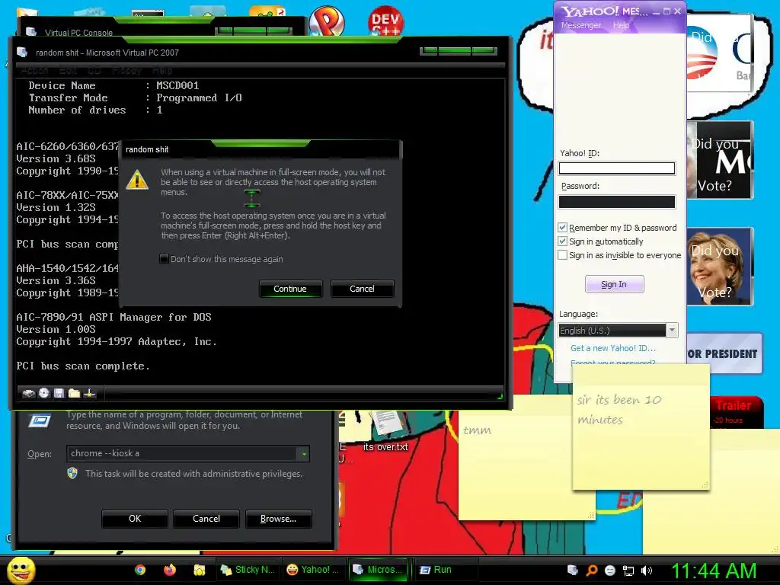Open the folder icon in taskbar quick launch
Viewport: 780px width, 585px height.
pyautogui.click(x=200, y=570)
